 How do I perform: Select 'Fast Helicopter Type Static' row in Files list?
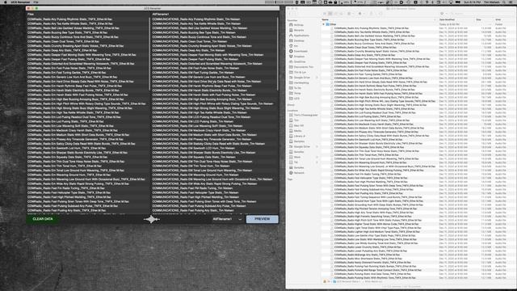pyautogui.click(x=88, y=192)
